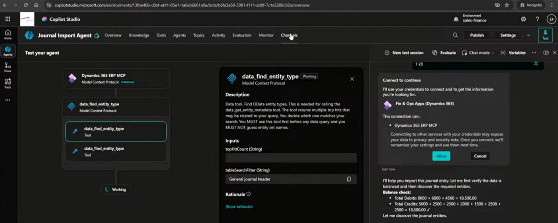Copy the General journal header value

point(349,179)
